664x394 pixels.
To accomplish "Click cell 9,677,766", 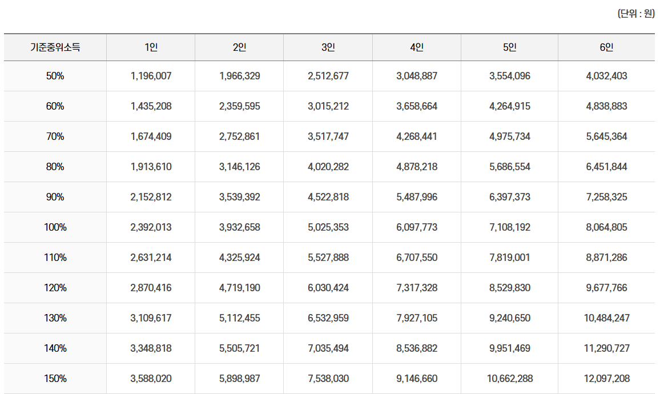I will [606, 288].
